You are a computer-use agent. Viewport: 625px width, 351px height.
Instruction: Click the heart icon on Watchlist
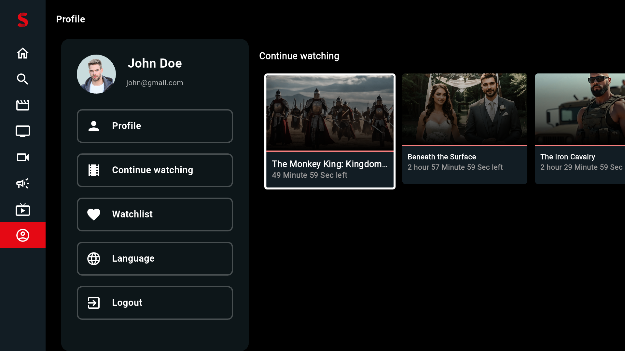pyautogui.click(x=93, y=214)
